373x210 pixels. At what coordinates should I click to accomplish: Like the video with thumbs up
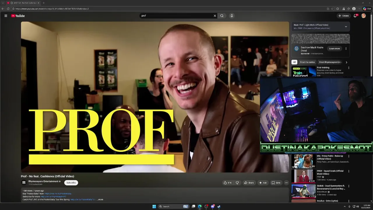pos(228,183)
